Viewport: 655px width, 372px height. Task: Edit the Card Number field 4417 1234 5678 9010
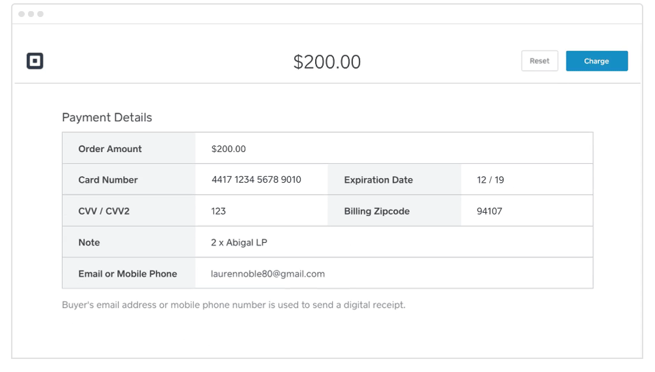click(261, 179)
